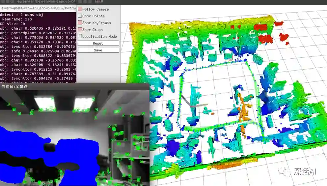Click the pottedplant detection line in terminal
Viewport: 327px width, 186px height.
pyautogui.click(x=38, y=33)
